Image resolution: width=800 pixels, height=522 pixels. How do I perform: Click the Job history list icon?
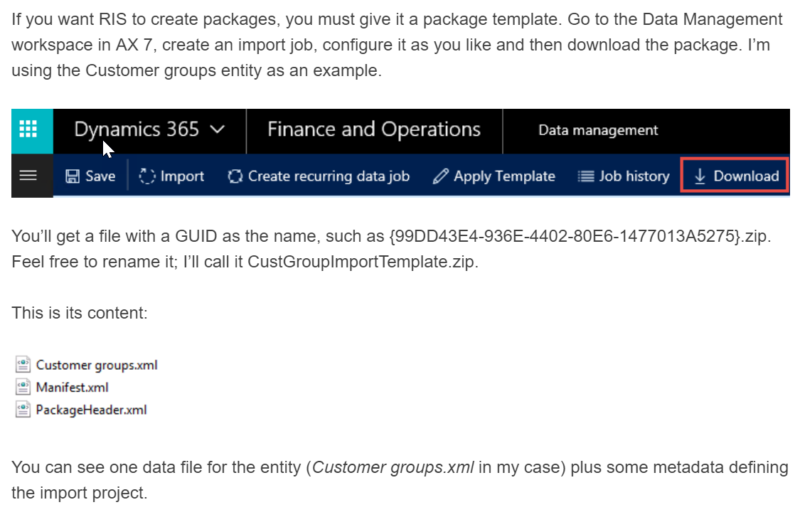(x=585, y=176)
